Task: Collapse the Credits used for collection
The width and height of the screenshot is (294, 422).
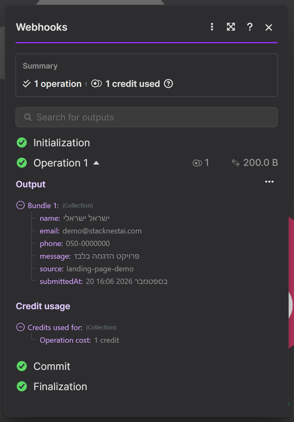Action: 21,327
